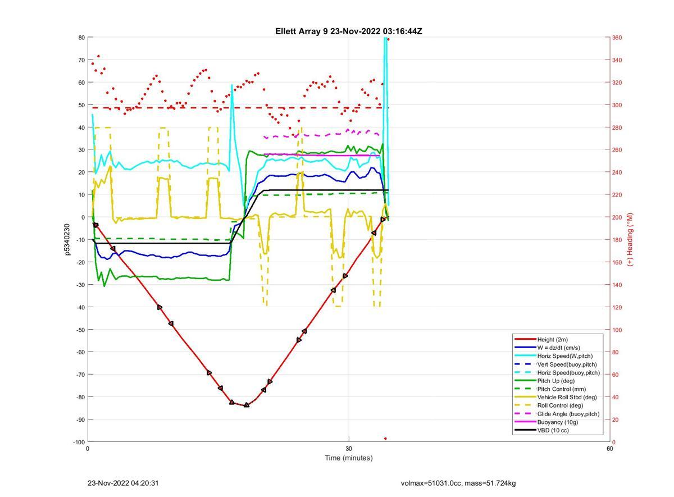Click the isolated red heading dot near bottom axis

(385, 439)
